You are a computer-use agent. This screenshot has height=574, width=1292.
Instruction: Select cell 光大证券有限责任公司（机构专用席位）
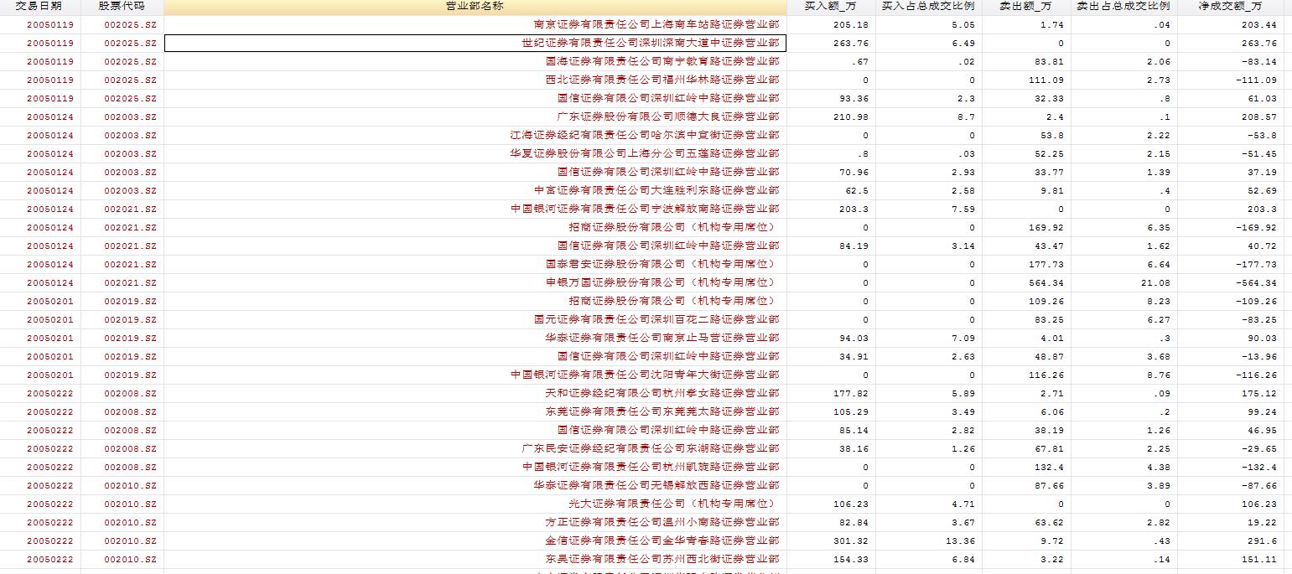(x=475, y=504)
